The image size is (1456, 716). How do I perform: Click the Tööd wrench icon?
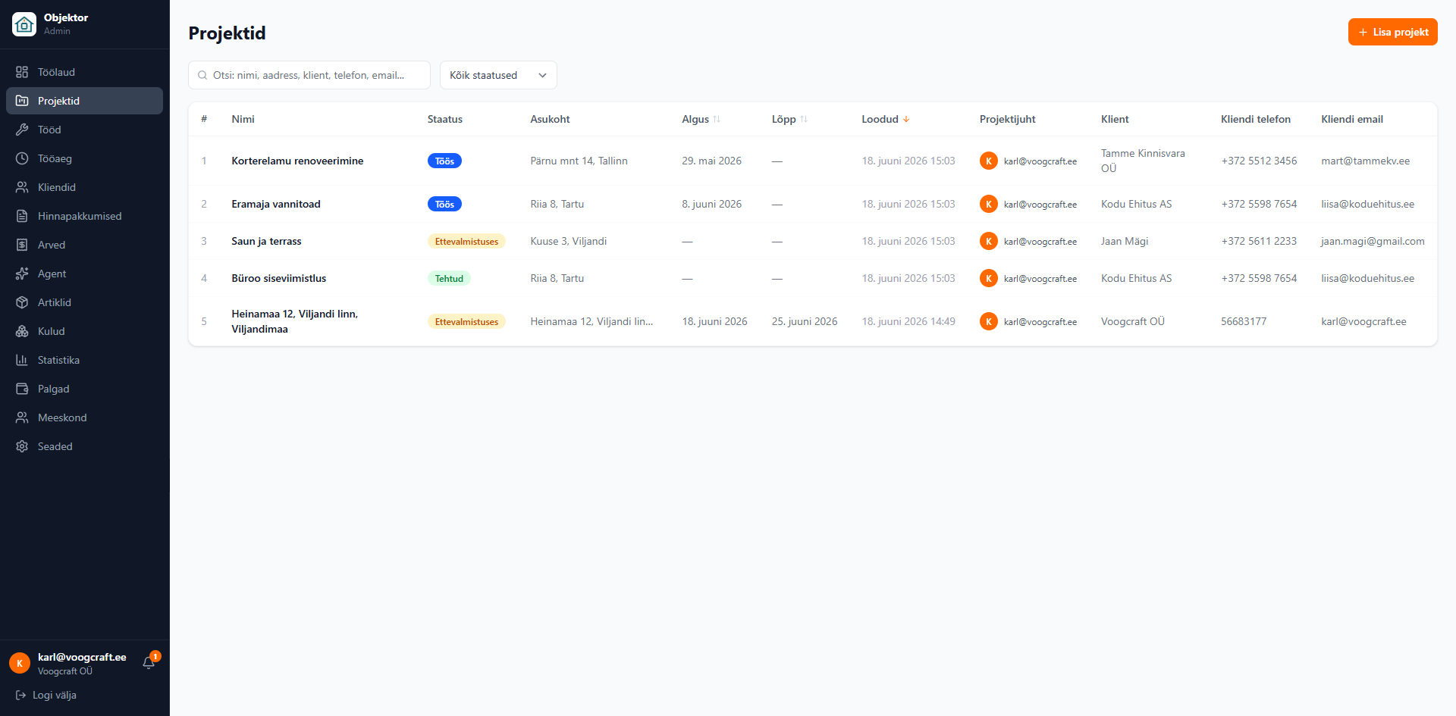coord(22,130)
